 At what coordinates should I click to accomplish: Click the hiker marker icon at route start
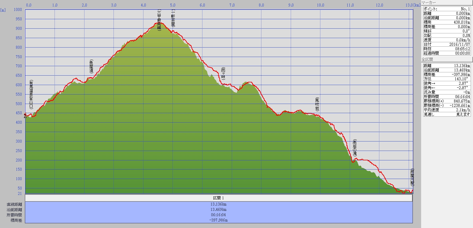pos(25,115)
